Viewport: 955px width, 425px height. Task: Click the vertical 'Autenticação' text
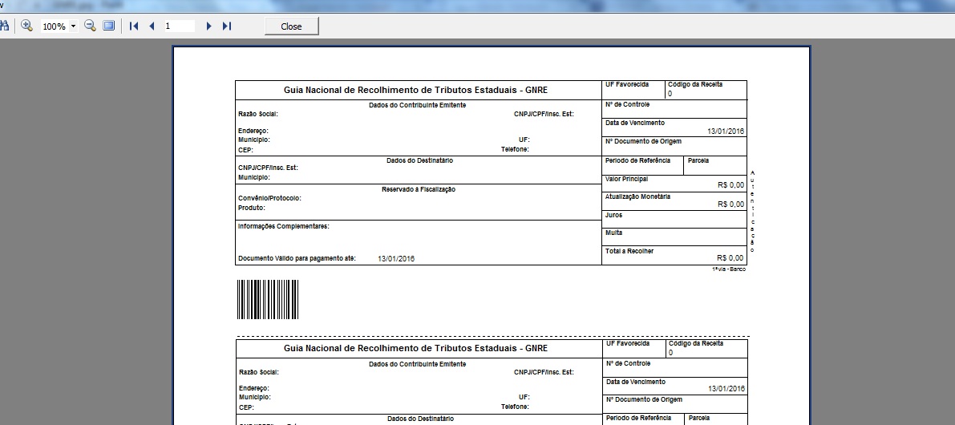click(x=752, y=211)
